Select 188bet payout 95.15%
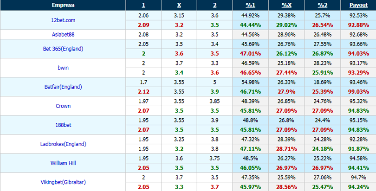Image resolution: width=376 pixels, height=191 pixels. (358, 120)
